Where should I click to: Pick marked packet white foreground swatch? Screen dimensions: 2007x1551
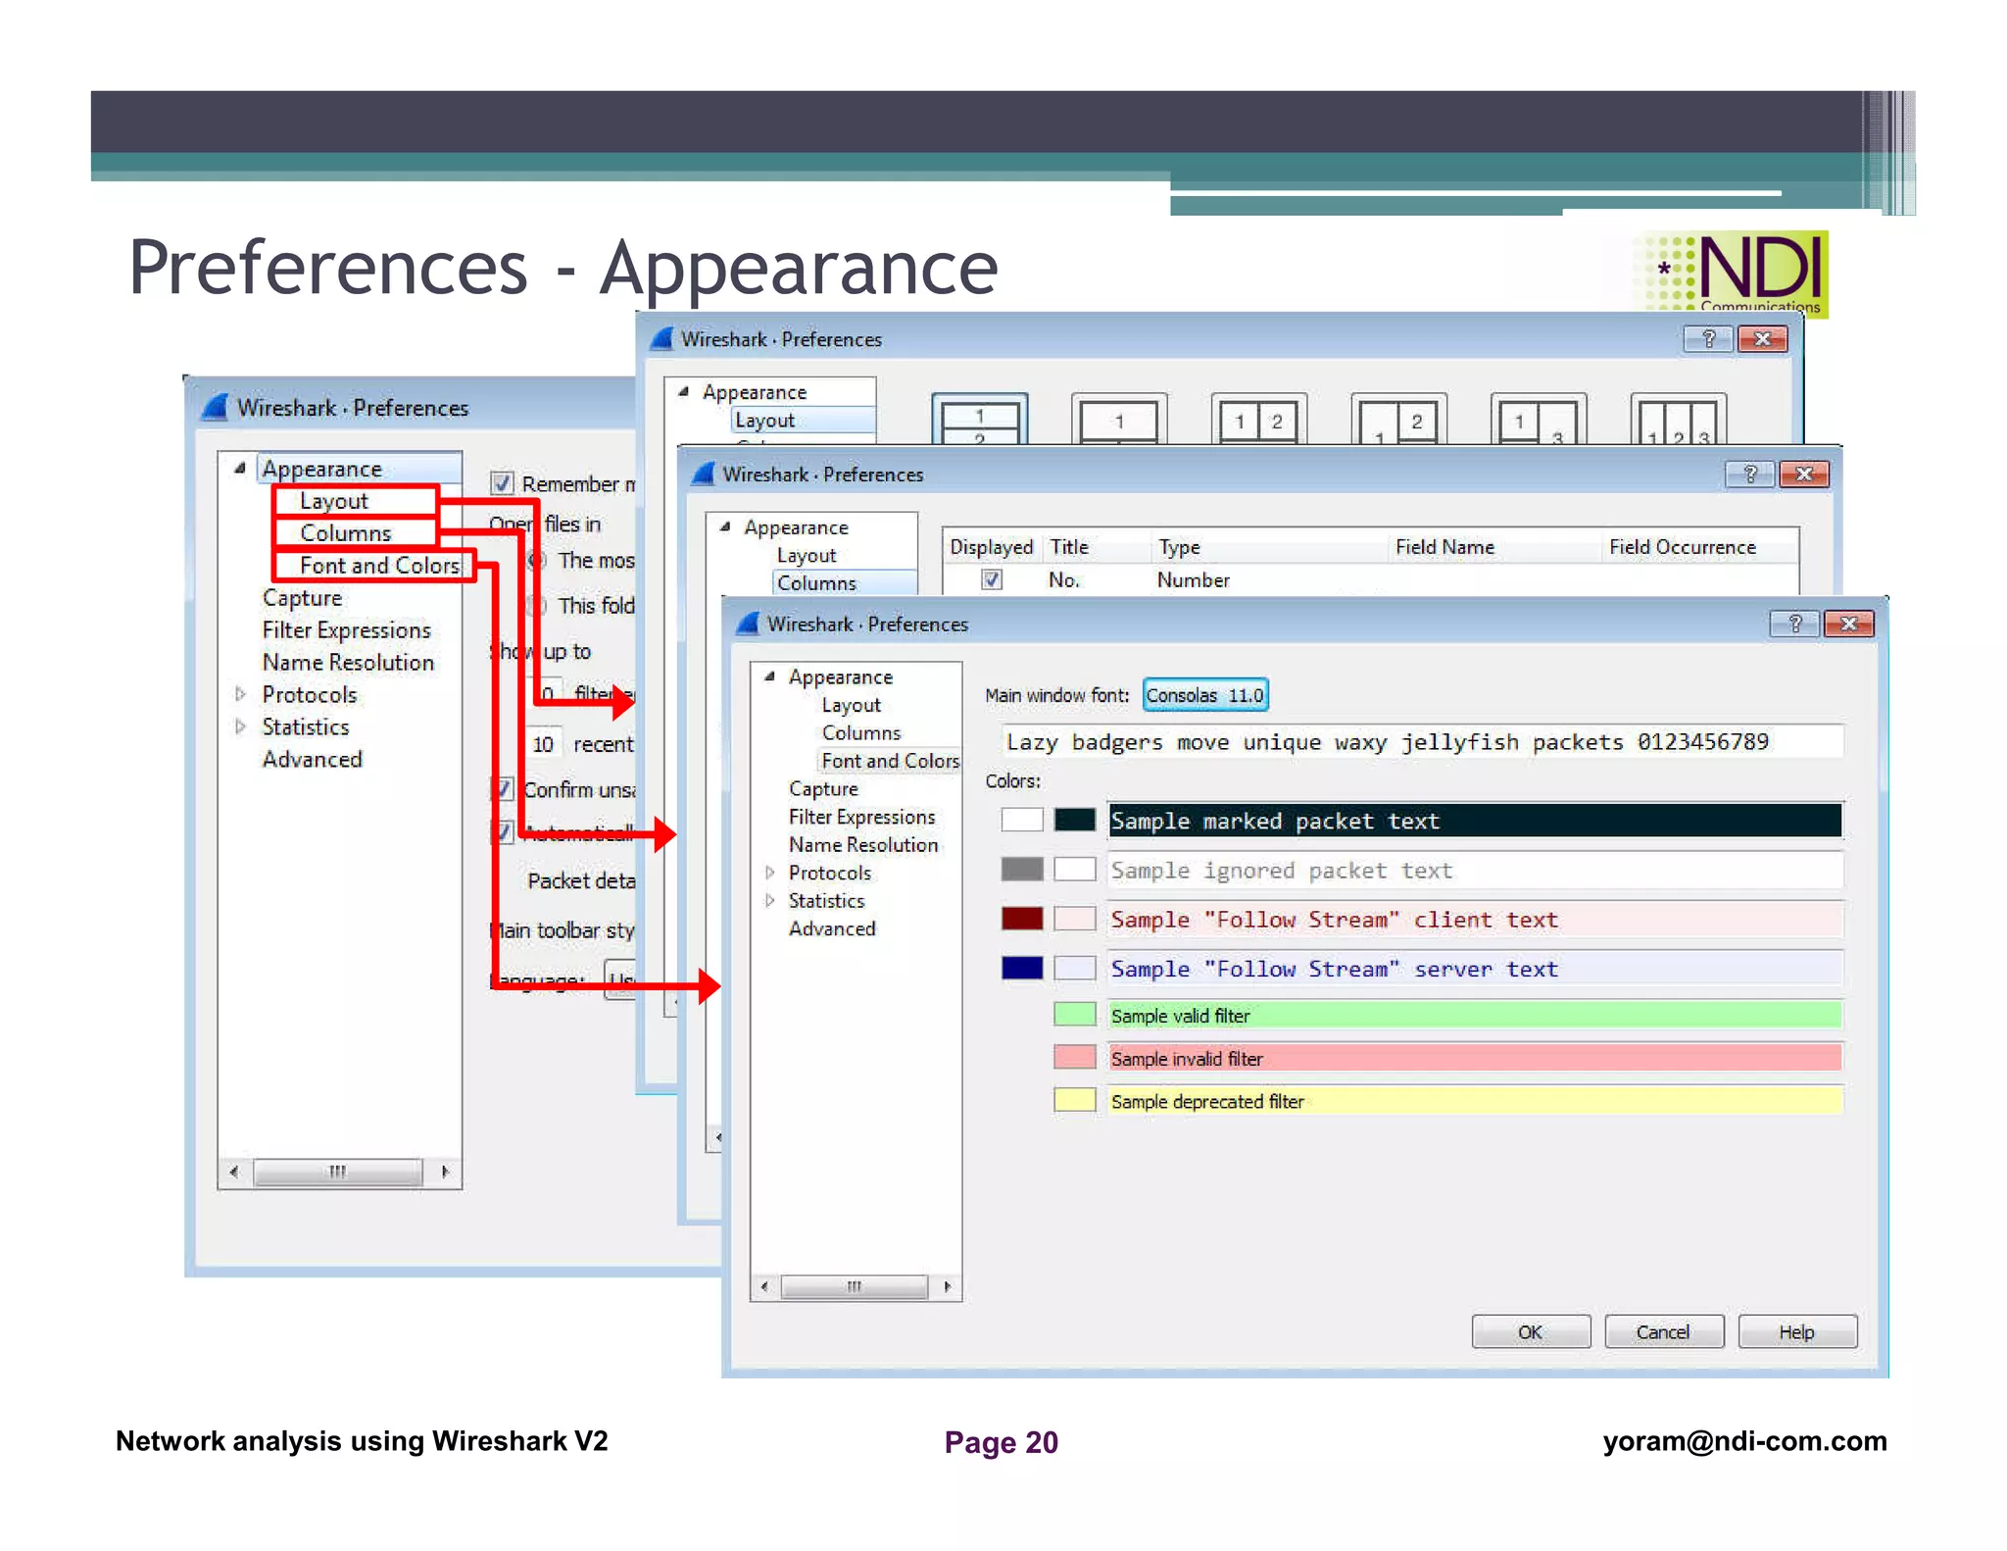click(1021, 820)
